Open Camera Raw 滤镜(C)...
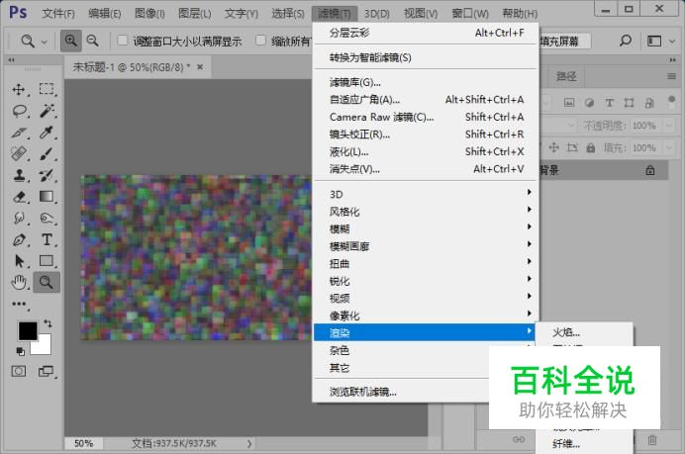The height and width of the screenshot is (454, 685). pyautogui.click(x=426, y=117)
